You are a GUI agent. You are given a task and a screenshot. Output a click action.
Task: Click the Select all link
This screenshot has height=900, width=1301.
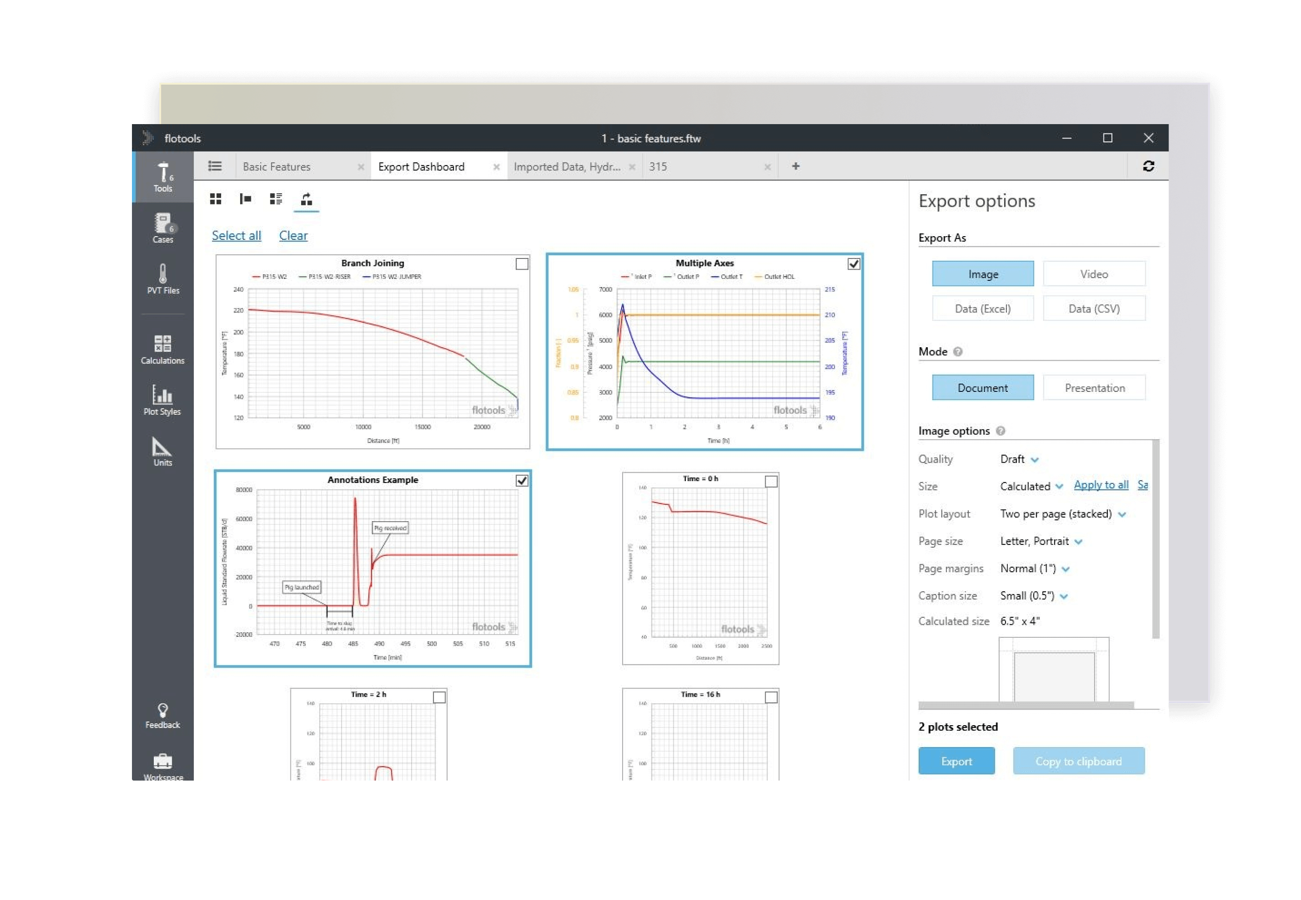tap(236, 236)
